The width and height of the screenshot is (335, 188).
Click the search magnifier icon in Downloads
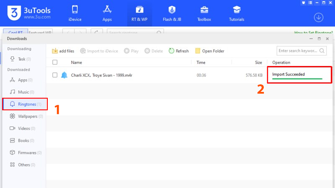[x=322, y=51]
